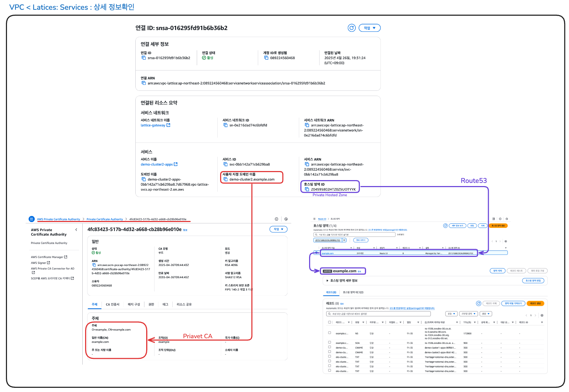569x392 pixels.
Task: Copy the 연결 ARN with its copy icon
Action: 144,83
